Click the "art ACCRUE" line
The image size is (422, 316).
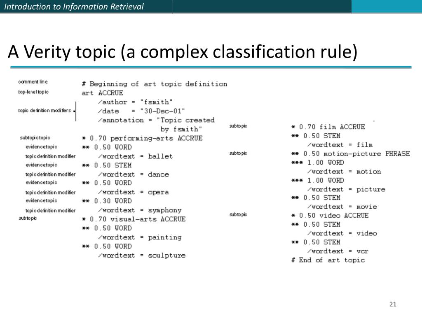pyautogui.click(x=102, y=93)
